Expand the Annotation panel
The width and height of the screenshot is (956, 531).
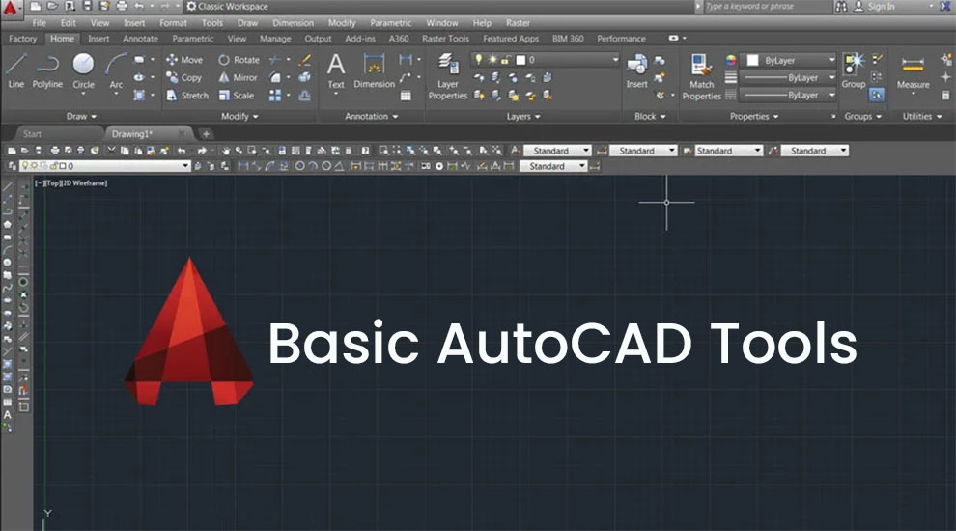coord(372,116)
